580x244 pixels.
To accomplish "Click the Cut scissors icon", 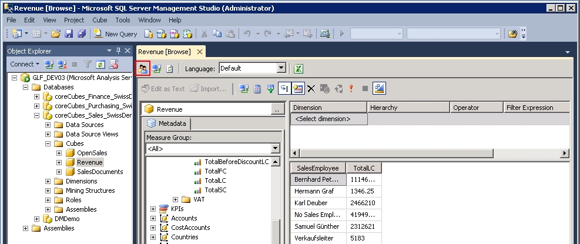I will point(204,34).
